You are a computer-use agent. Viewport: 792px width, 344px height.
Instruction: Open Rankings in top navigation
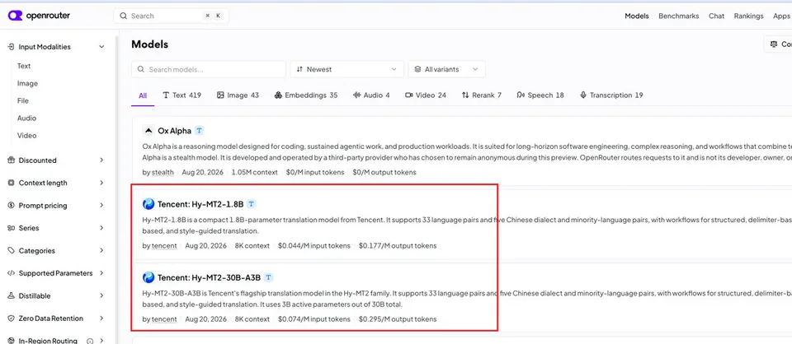pos(748,16)
